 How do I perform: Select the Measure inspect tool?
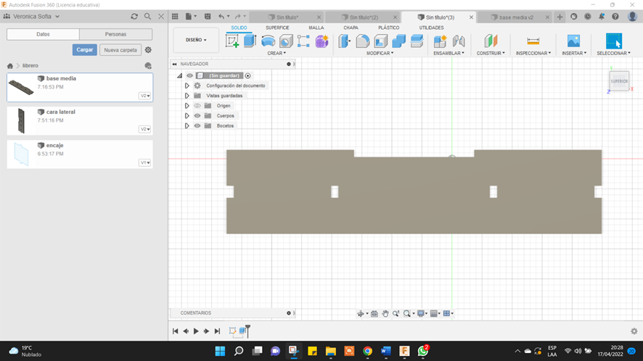tap(533, 41)
